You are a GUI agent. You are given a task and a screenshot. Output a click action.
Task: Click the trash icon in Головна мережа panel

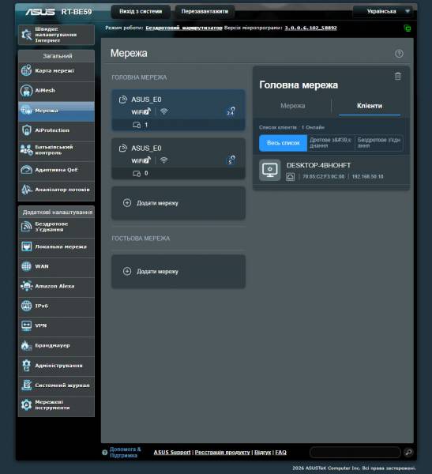coord(397,76)
